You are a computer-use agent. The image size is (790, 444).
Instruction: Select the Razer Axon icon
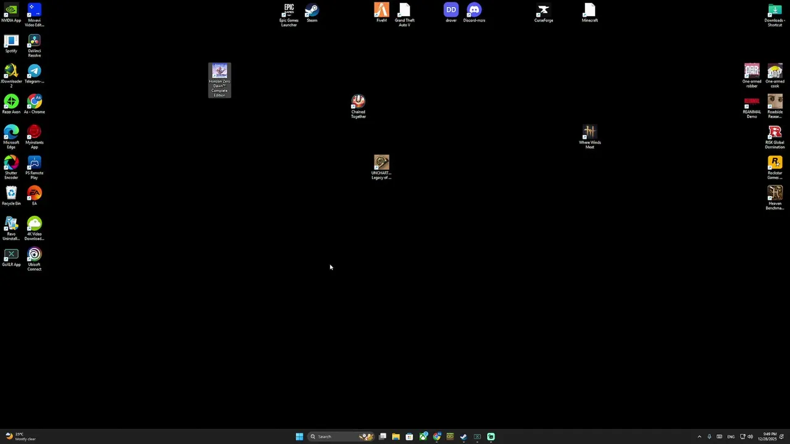(11, 105)
